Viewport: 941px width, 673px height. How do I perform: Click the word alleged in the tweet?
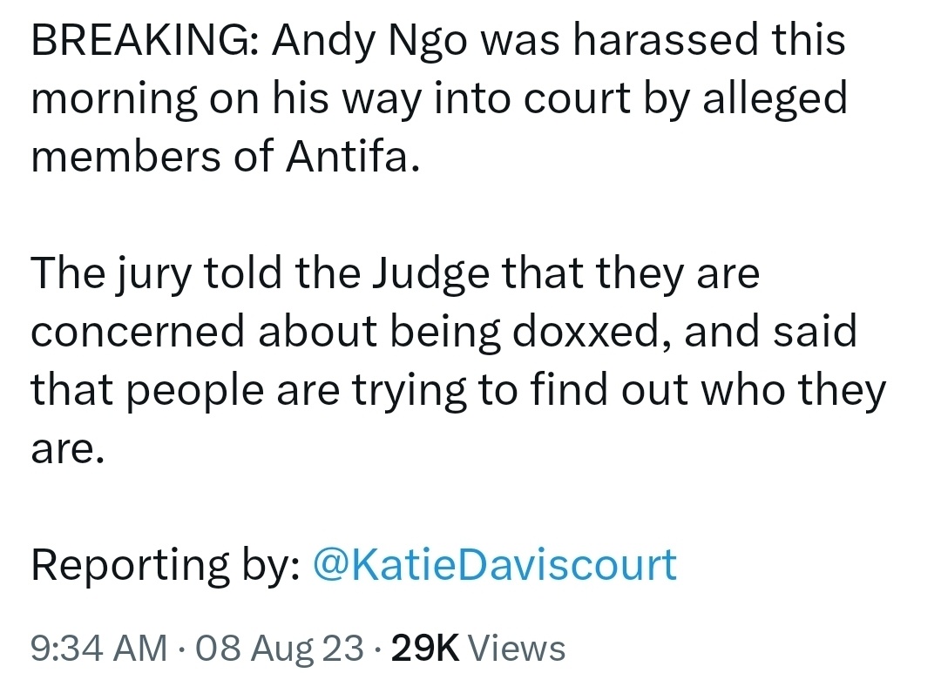(775, 99)
